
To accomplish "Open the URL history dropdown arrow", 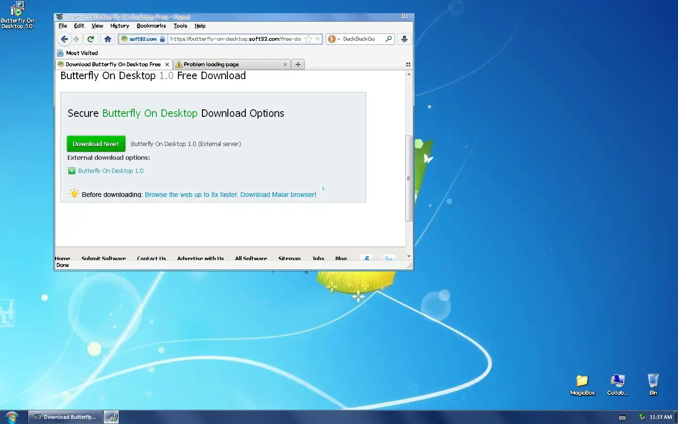I will pos(318,39).
